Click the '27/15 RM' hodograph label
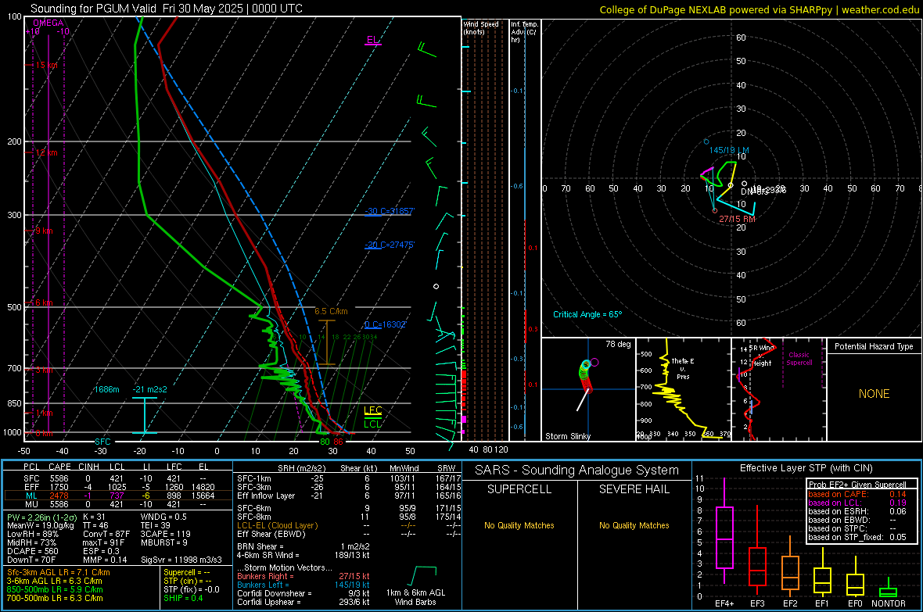The width and height of the screenshot is (923, 612). pos(737,219)
